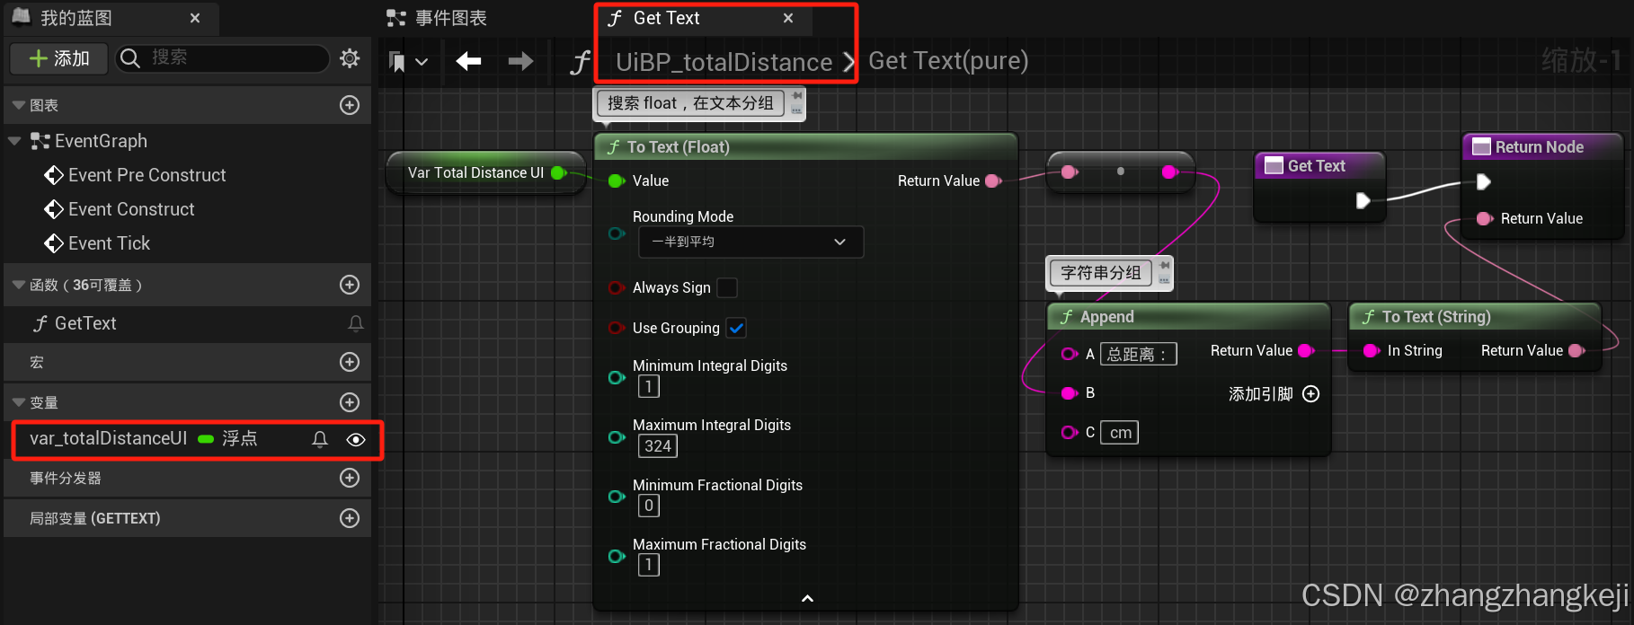Add a new event dispatcher

[x=350, y=478]
